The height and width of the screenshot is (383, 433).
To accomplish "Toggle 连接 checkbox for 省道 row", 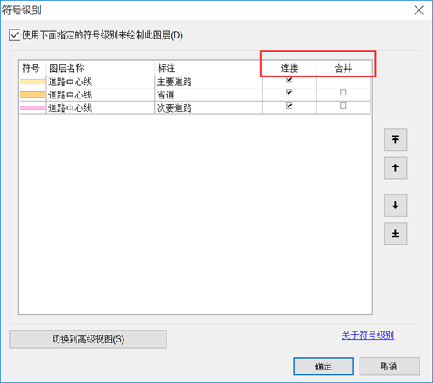I will (x=289, y=92).
